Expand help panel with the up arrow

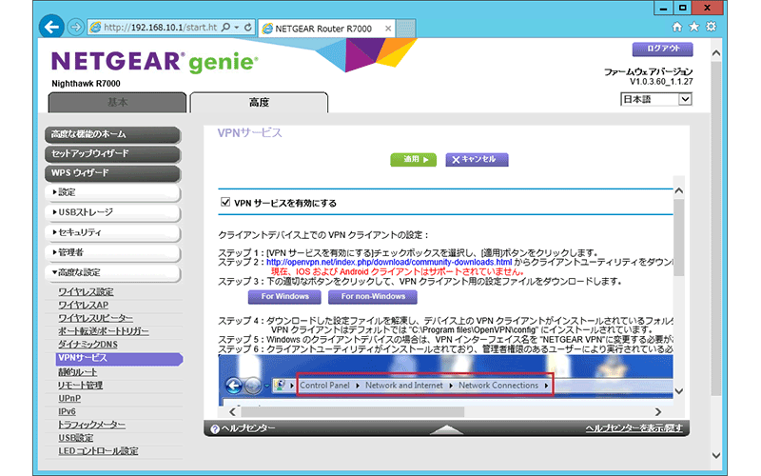click(x=444, y=429)
